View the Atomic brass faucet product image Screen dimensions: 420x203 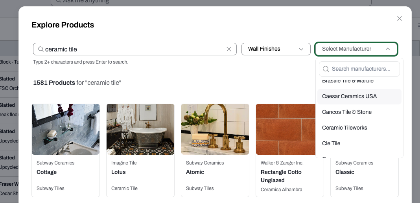coord(215,130)
